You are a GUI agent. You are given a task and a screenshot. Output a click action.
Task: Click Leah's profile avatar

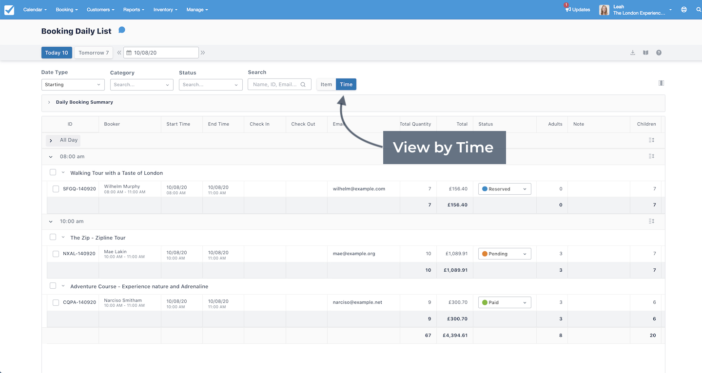(604, 10)
